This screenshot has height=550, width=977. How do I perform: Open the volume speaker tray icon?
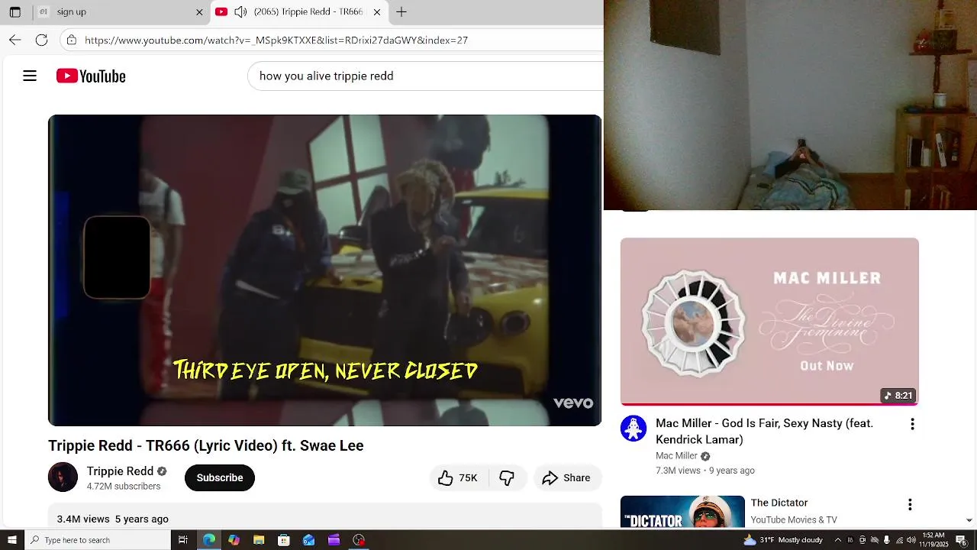click(912, 540)
